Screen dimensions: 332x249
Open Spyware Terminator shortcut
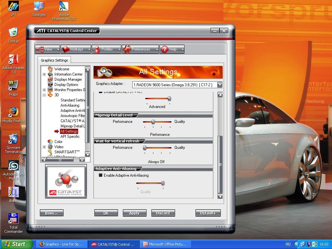point(13,144)
